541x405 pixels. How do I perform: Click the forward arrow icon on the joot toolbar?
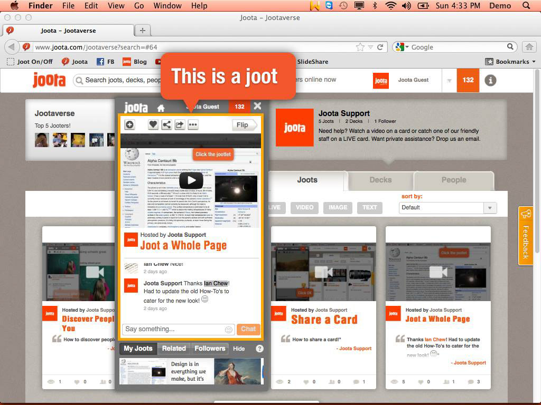180,124
